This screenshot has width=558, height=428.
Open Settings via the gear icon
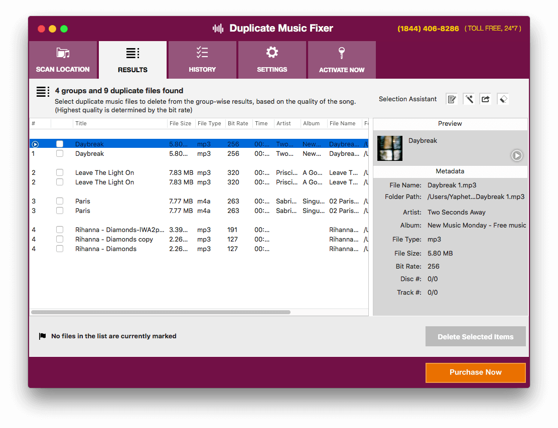(x=272, y=59)
